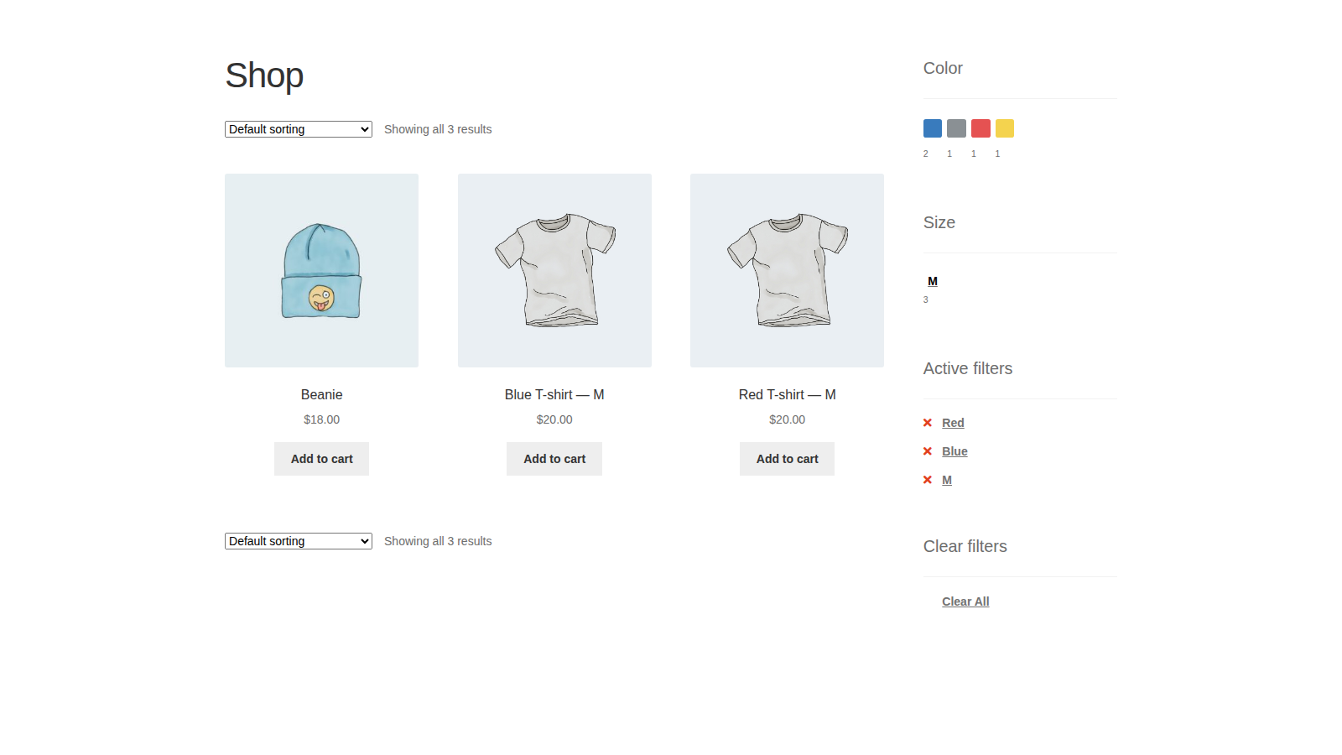Remove the Red active filter via X icon
This screenshot has width=1342, height=755.
point(928,423)
